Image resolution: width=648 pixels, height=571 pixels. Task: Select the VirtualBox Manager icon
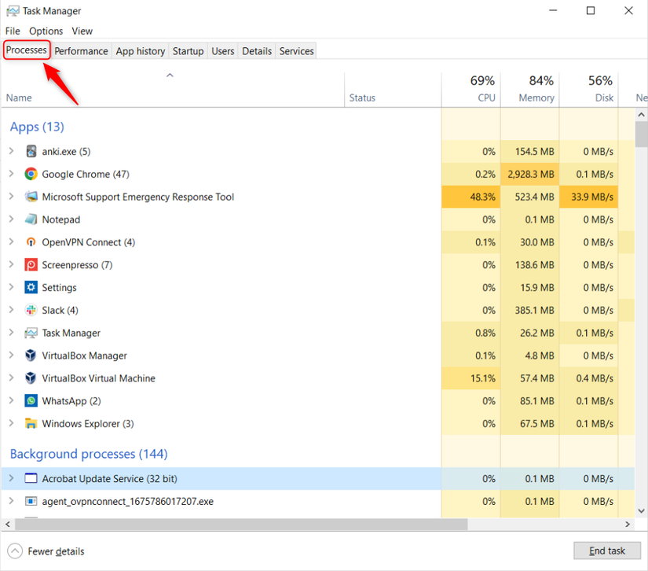tap(30, 355)
